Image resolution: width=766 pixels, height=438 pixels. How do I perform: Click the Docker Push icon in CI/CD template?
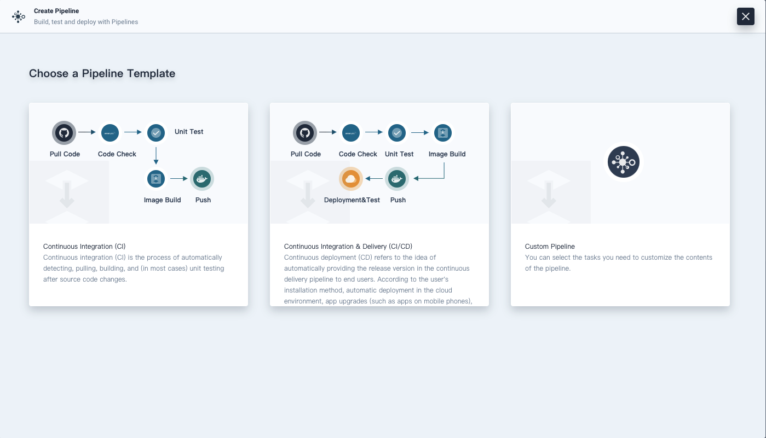tap(396, 178)
